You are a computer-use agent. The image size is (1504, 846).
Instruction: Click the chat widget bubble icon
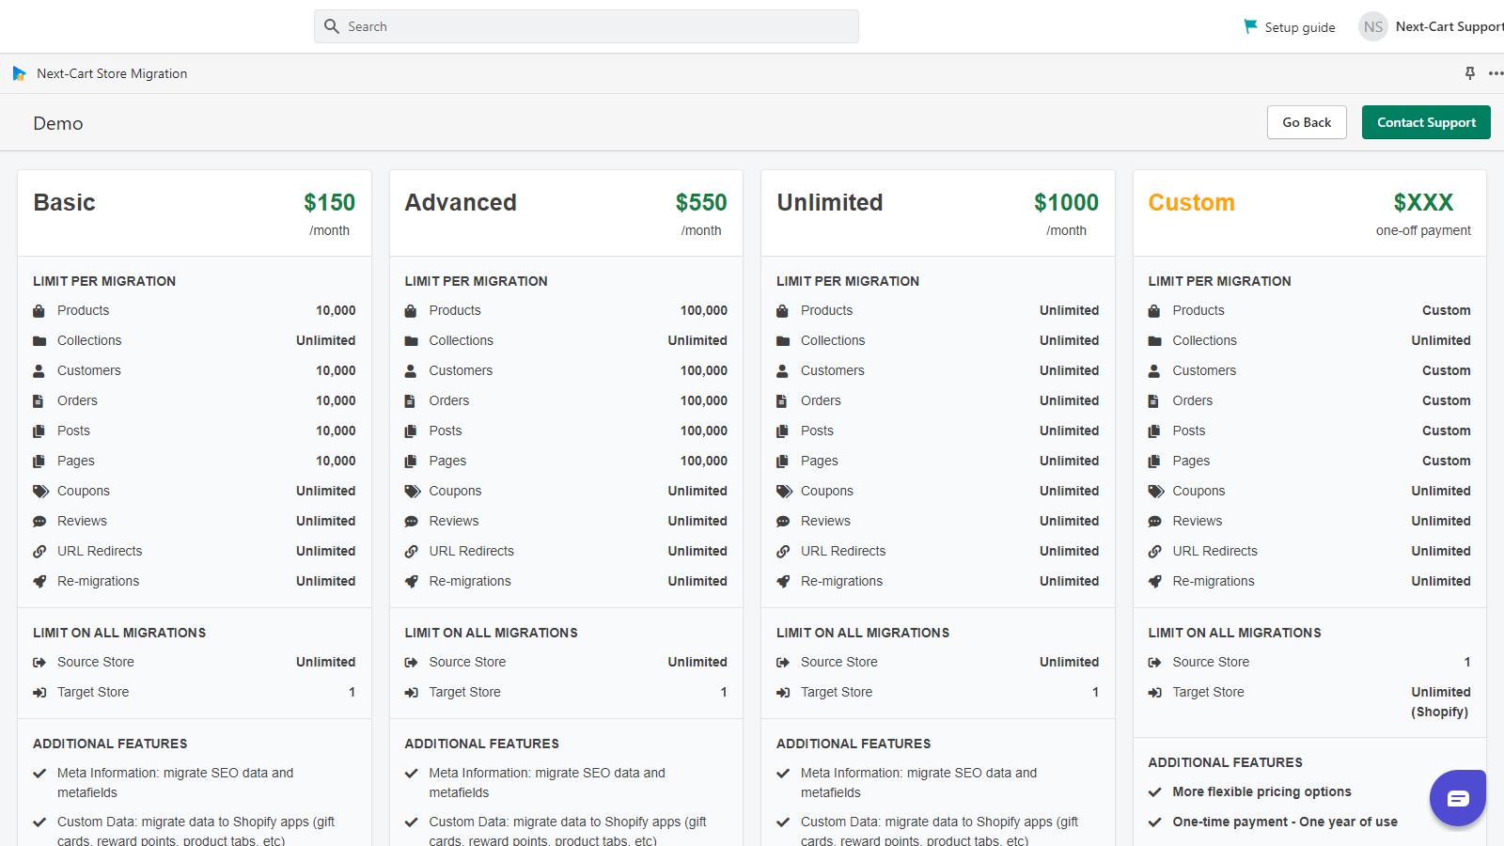[1457, 798]
